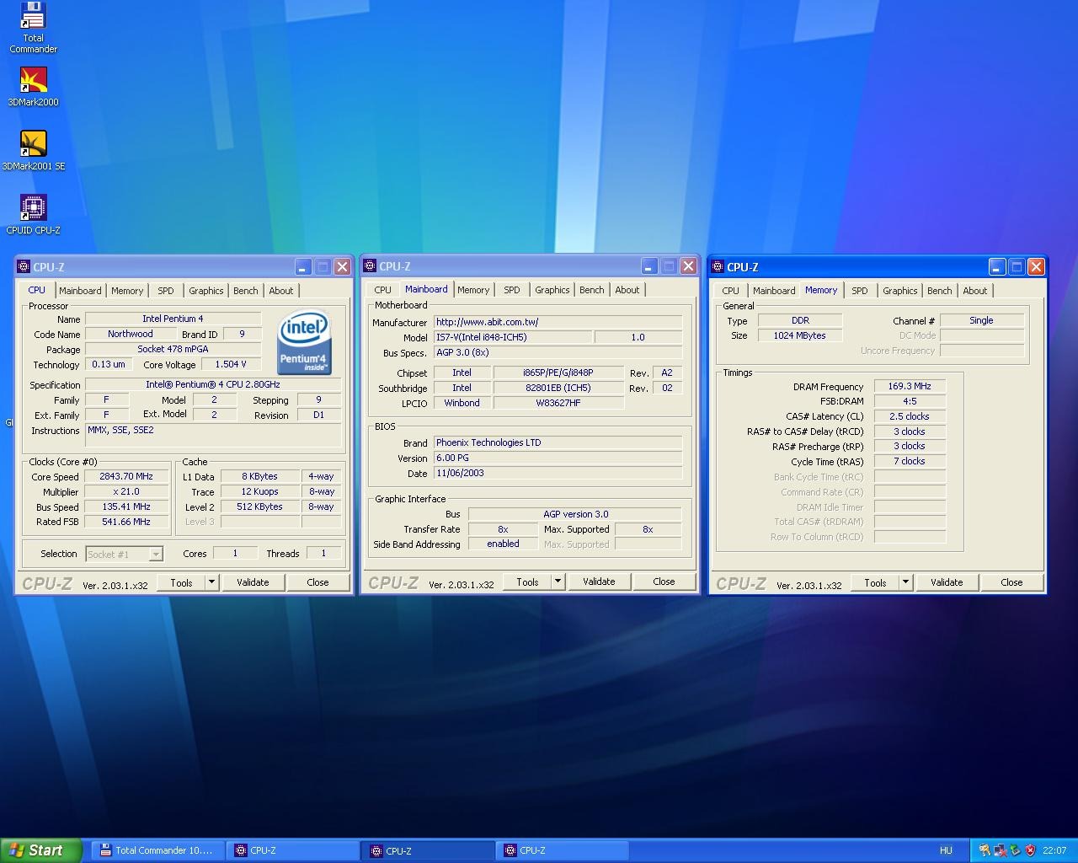Open Mainboard tab in right CPU-Z window

click(x=774, y=291)
